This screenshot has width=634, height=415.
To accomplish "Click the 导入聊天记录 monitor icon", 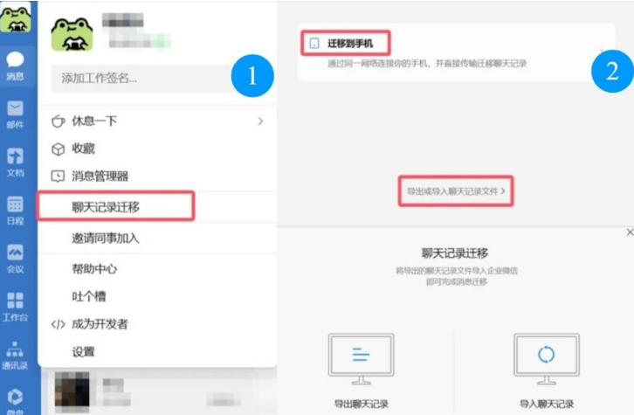I will (547, 359).
